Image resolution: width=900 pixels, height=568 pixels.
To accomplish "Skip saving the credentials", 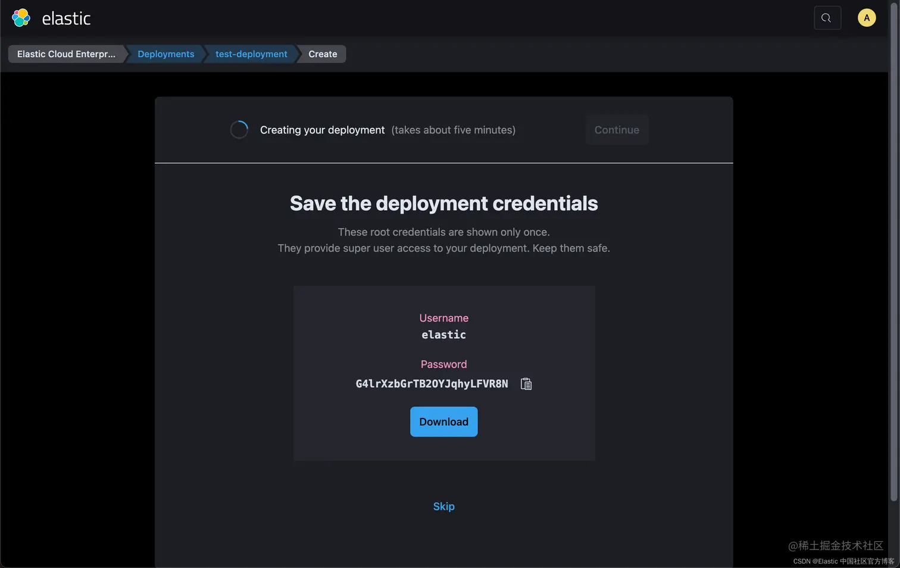I will 443,507.
